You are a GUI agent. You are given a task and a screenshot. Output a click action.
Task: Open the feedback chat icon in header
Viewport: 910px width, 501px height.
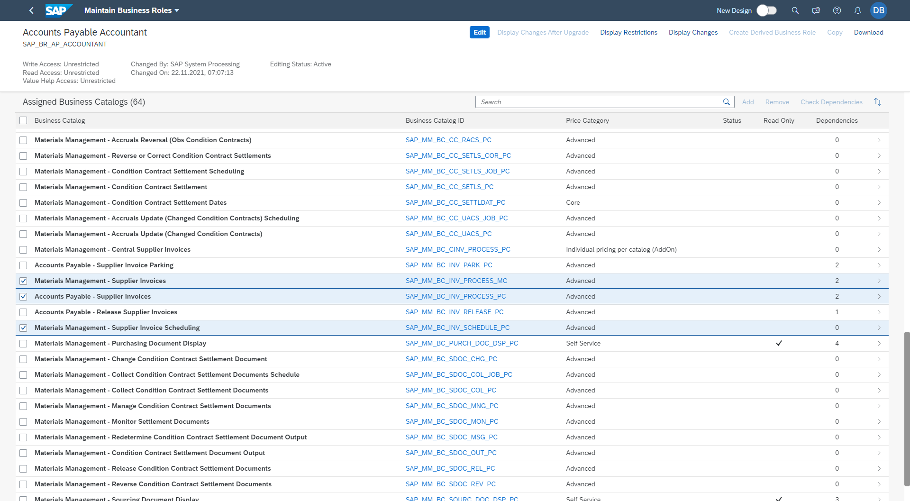[x=816, y=10]
